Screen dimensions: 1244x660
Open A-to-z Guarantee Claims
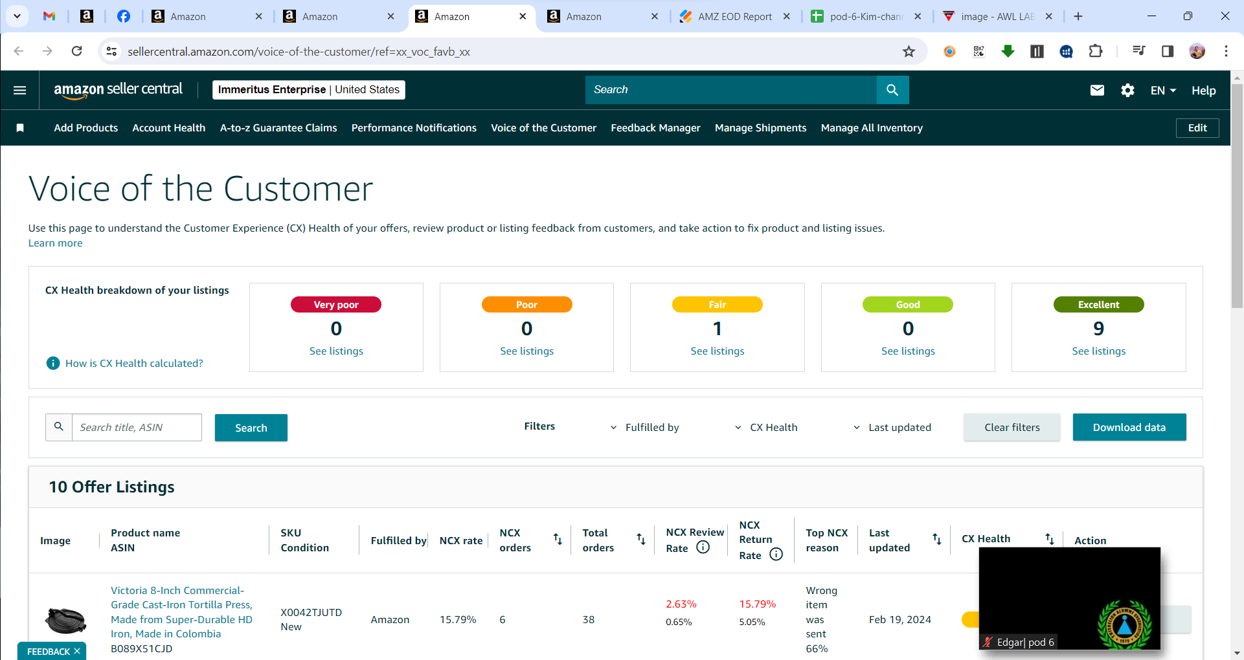(x=278, y=128)
